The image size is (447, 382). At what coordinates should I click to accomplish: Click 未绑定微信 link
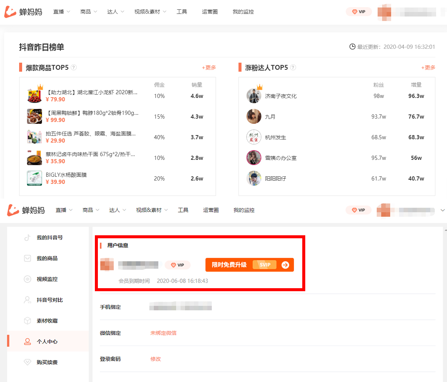pyautogui.click(x=163, y=333)
